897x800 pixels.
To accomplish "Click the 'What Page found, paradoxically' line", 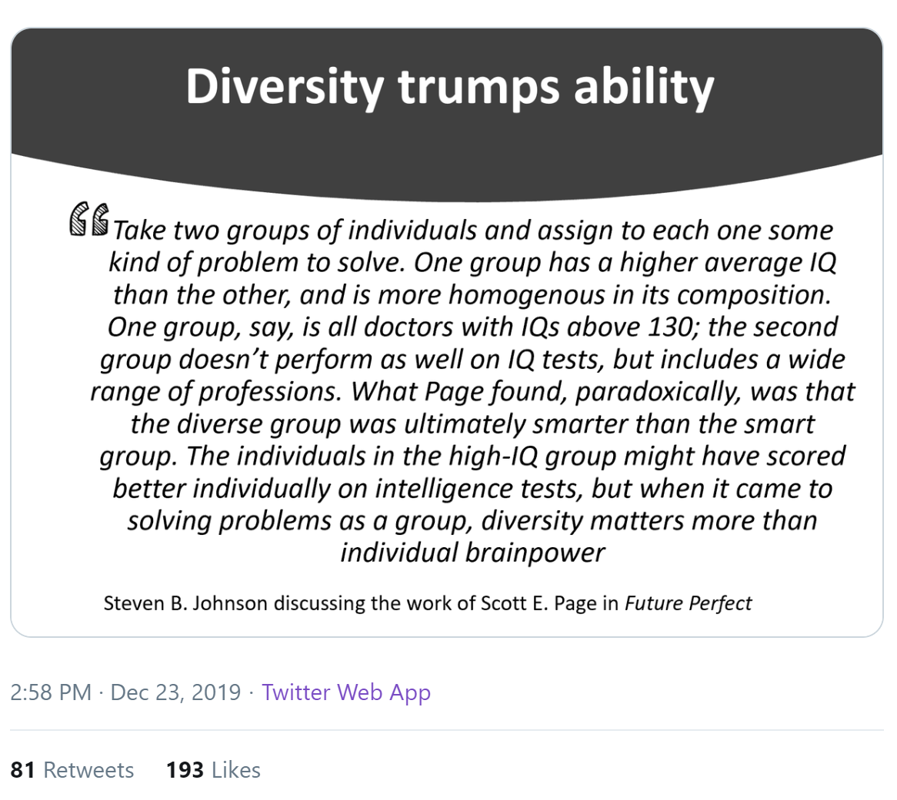I will click(x=472, y=391).
